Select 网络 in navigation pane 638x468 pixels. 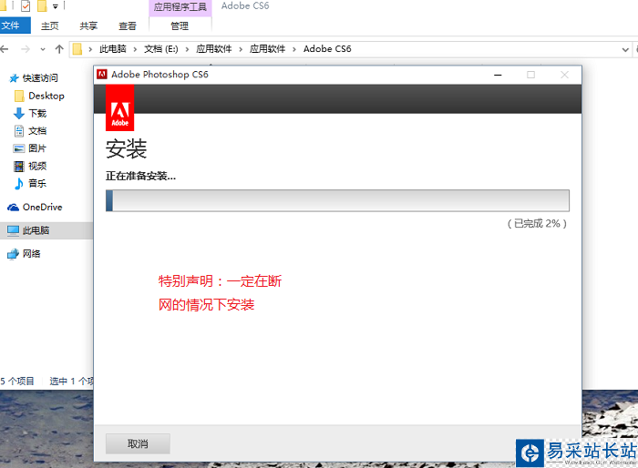[31, 254]
